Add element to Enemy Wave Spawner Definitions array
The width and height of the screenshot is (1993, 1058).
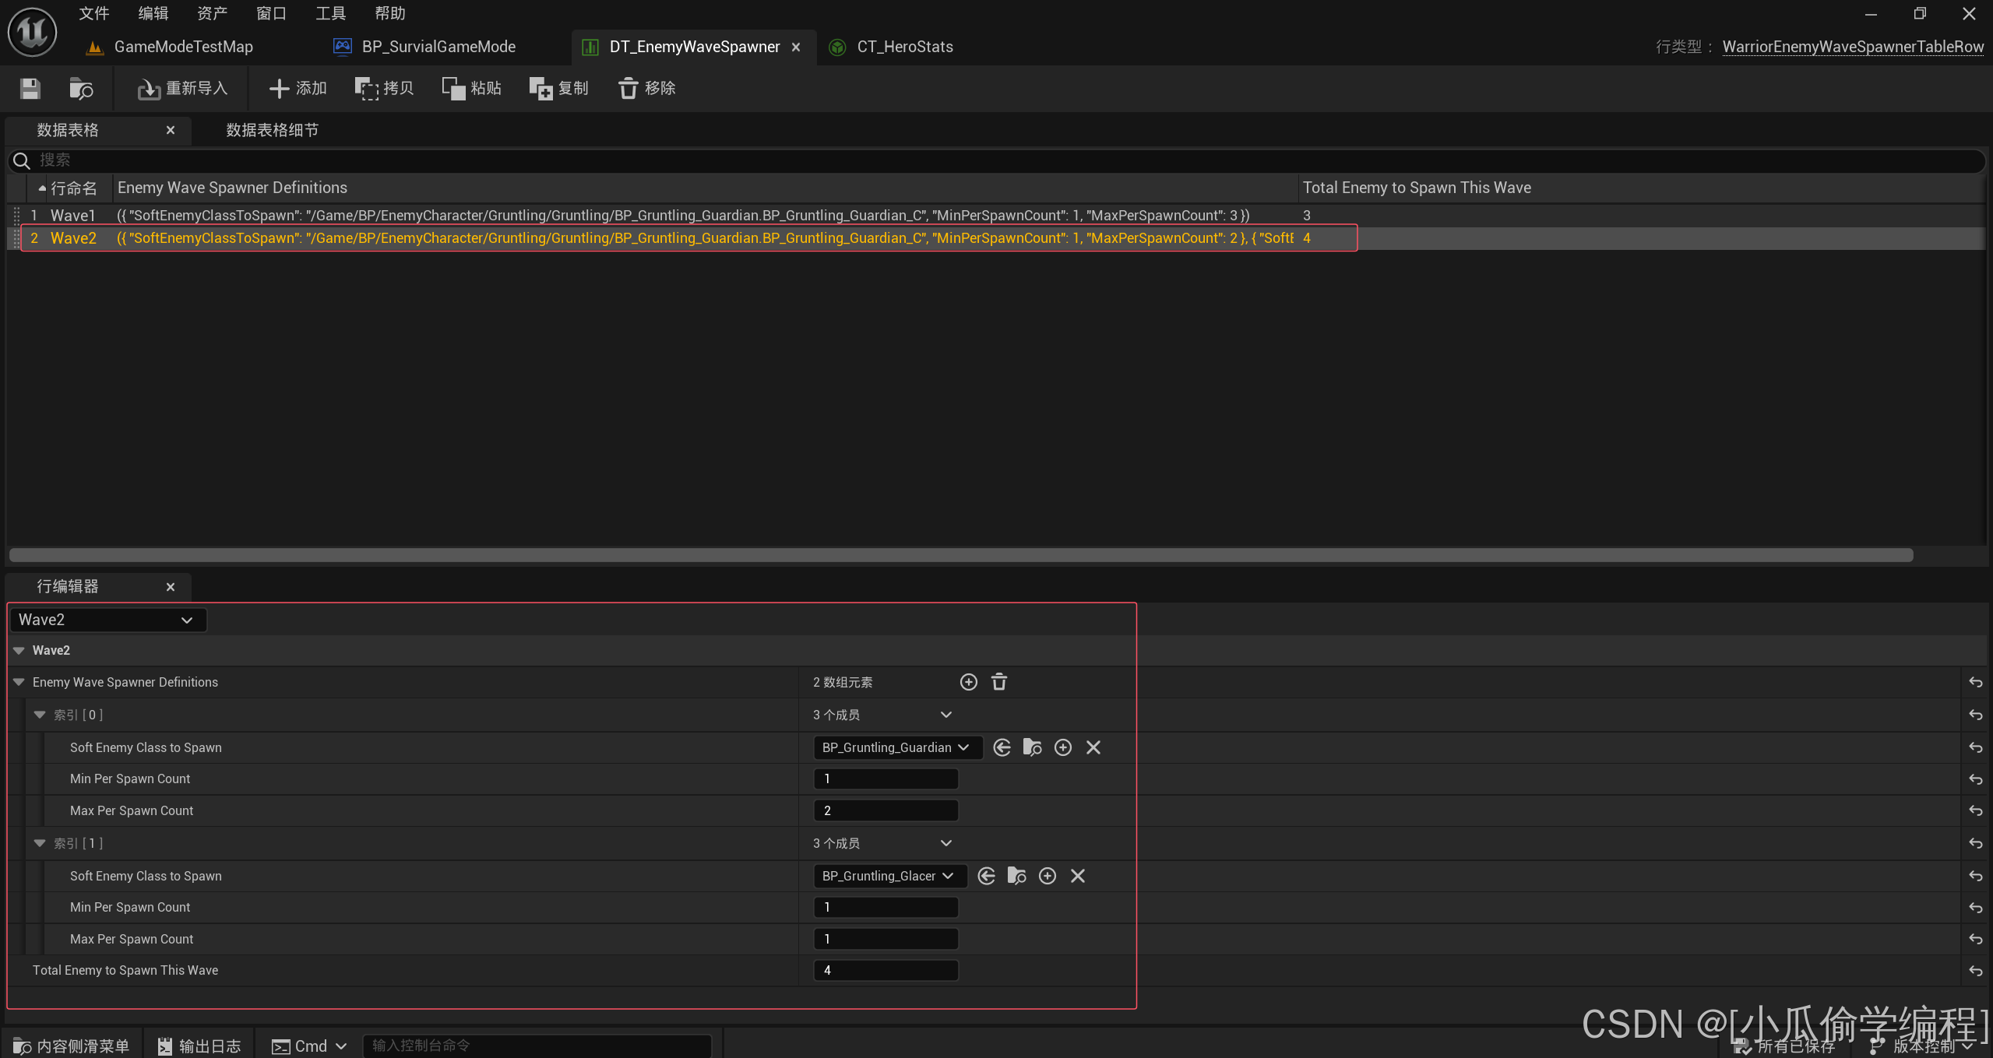(968, 682)
